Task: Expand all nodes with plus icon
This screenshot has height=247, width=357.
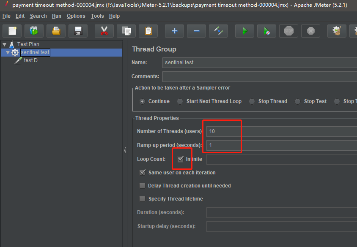Action: pyautogui.click(x=175, y=31)
